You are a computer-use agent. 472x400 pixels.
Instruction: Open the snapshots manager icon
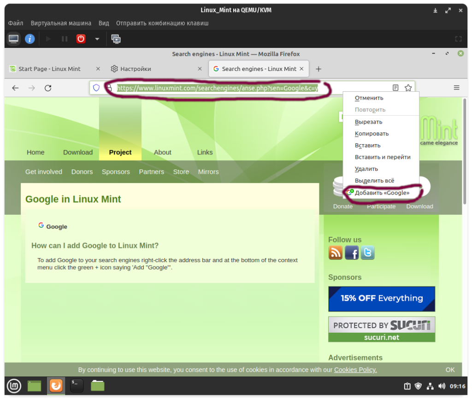click(116, 39)
